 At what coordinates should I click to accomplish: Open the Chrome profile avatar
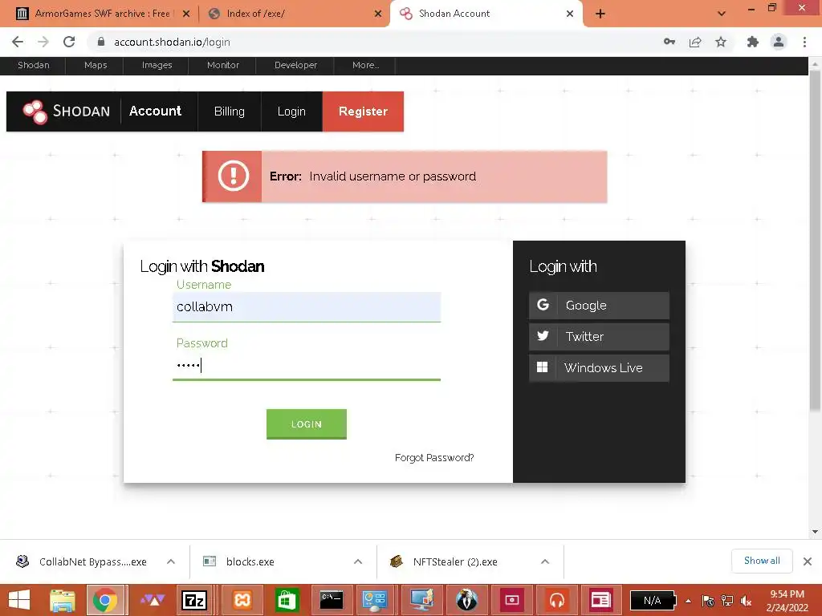779,42
